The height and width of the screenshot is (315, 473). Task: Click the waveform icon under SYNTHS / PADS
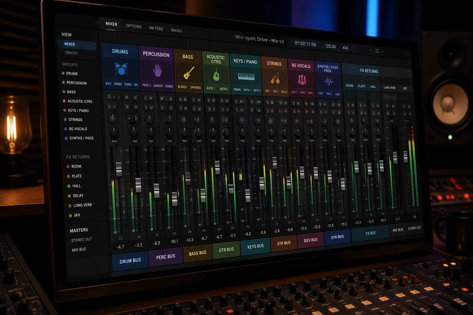(328, 82)
